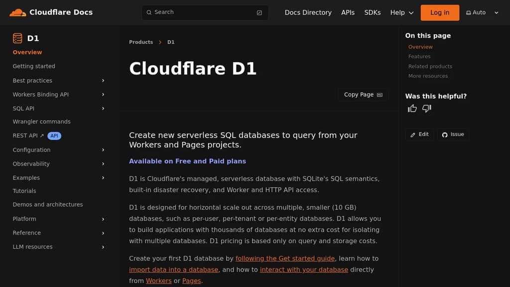Open REST API external link in sidebar
The height and width of the screenshot is (287, 510).
tap(28, 136)
